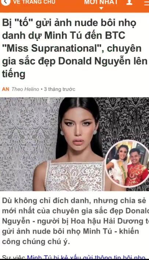Open the user profile icon
149x260 pixels.
tap(129, 2)
